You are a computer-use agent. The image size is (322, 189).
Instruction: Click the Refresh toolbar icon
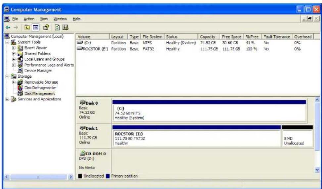[57, 27]
